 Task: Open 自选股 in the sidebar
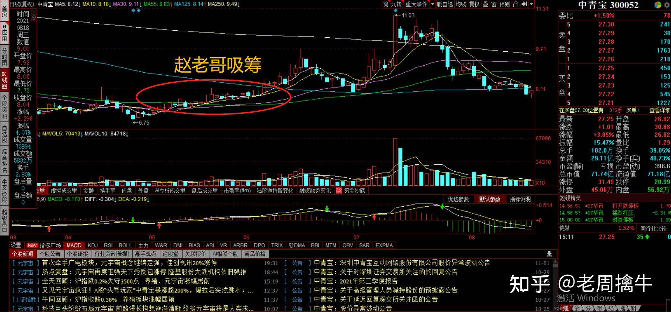pos(4,134)
